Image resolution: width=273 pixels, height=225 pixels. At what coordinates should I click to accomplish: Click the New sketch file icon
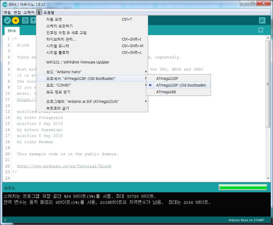25,21
